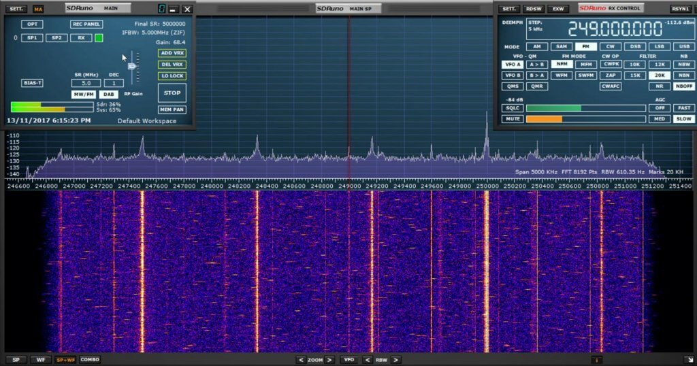Toggle the MUTE button in RX Control
The height and width of the screenshot is (366, 697).
click(513, 119)
